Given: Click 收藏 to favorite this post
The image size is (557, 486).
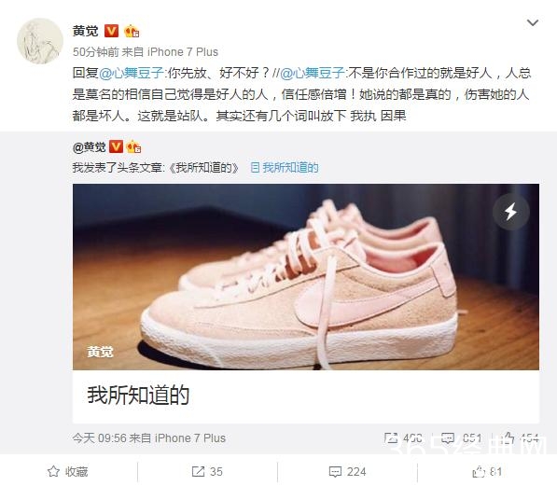Looking at the screenshot, I should click(67, 472).
